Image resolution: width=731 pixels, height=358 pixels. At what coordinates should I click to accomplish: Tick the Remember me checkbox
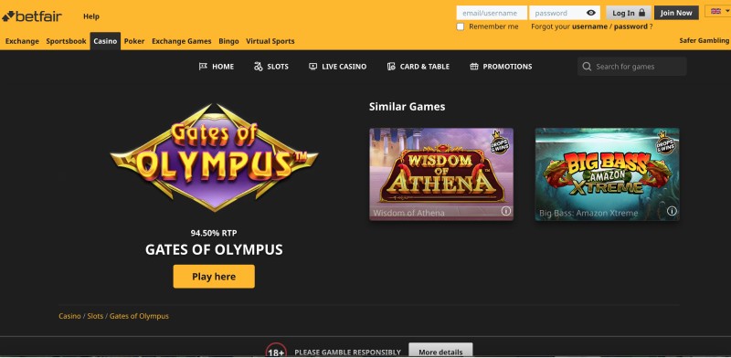click(461, 26)
